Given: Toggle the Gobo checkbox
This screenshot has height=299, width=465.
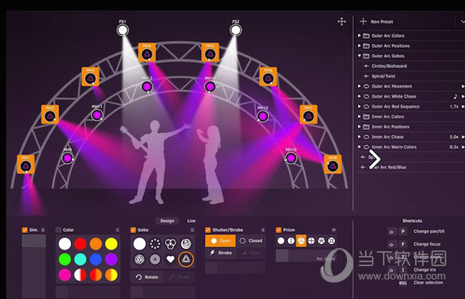Looking at the screenshot, I should point(133,230).
